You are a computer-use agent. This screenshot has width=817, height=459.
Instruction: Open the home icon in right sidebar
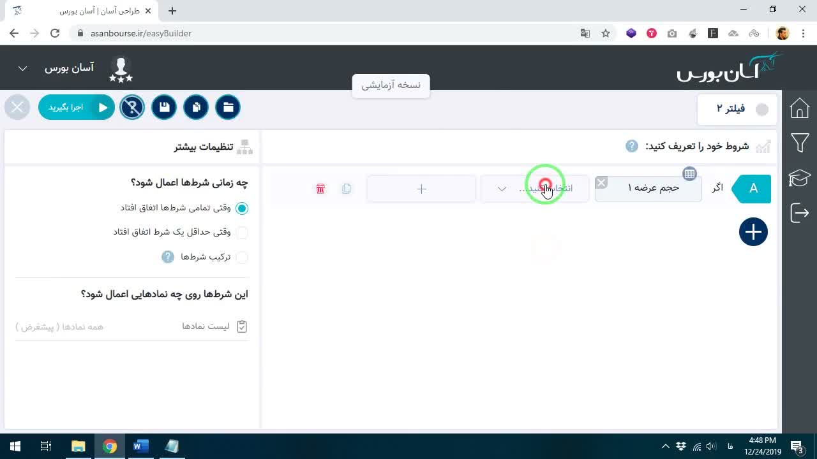click(x=800, y=108)
